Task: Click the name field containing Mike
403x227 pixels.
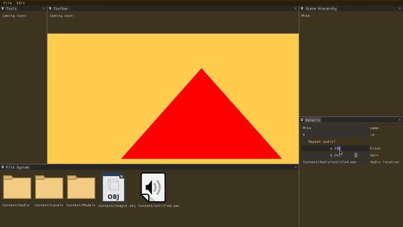Action: (335, 128)
